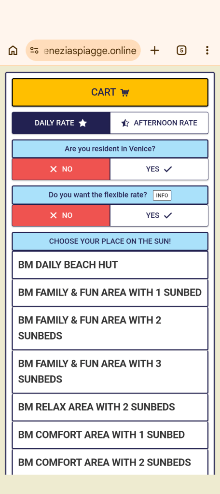220x494 pixels.
Task: Choose NO for the flexible rate
Action: pos(61,215)
